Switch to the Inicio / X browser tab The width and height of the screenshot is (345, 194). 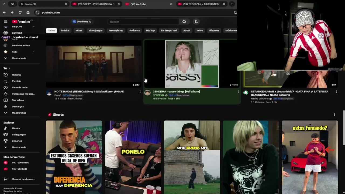(43, 4)
